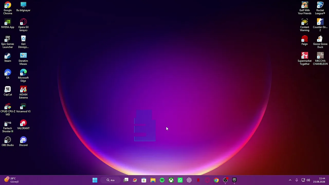Open the Windows Start menu
Image resolution: width=329 pixels, height=185 pixels.
coord(95,180)
